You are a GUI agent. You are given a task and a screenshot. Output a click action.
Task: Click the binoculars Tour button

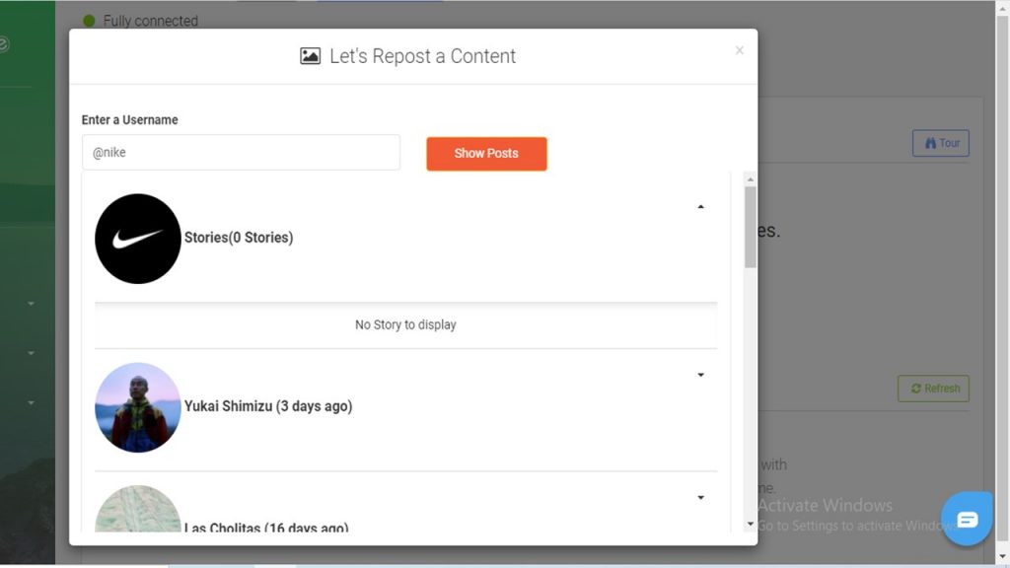pyautogui.click(x=940, y=143)
